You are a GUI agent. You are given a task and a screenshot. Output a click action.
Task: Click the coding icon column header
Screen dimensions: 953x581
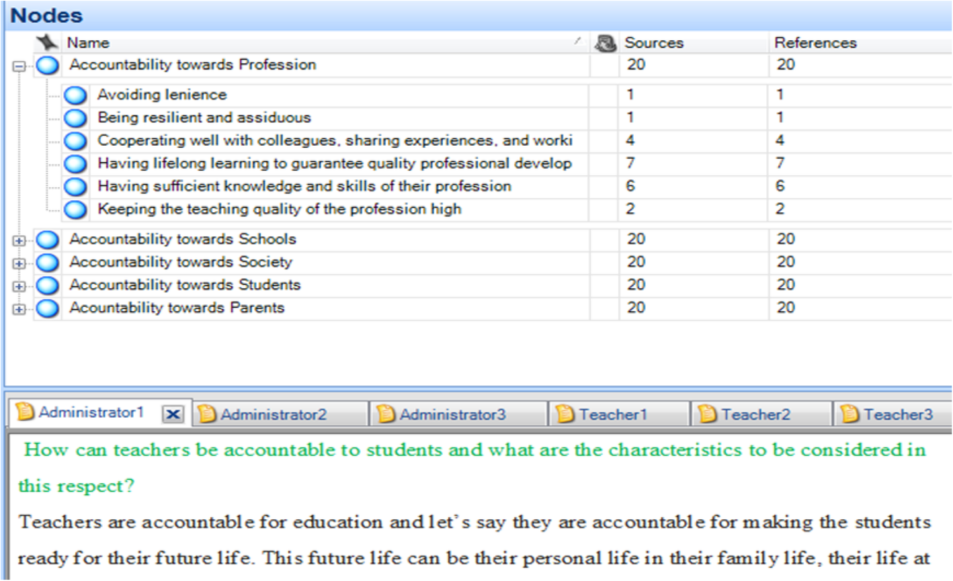(x=605, y=43)
